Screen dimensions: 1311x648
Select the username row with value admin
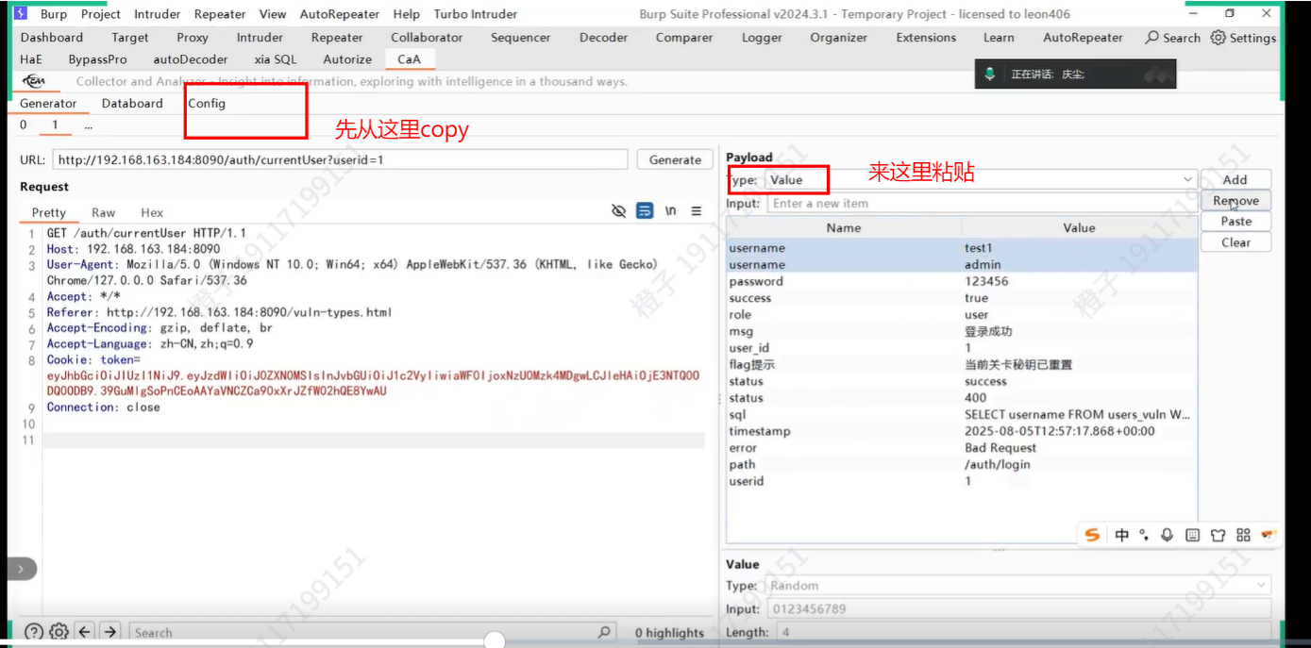tap(961, 265)
